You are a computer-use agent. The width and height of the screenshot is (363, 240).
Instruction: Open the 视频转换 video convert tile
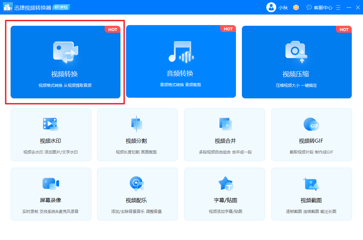65,62
